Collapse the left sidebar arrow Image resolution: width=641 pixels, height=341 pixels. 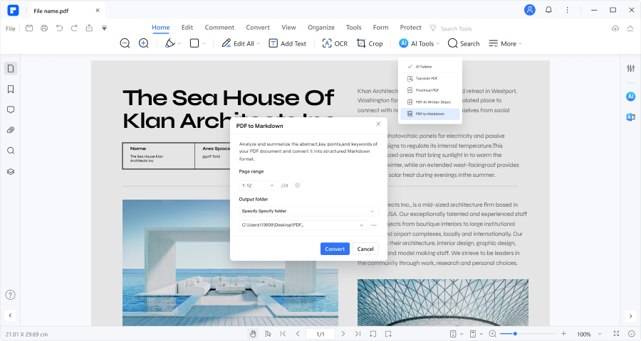(x=10, y=315)
